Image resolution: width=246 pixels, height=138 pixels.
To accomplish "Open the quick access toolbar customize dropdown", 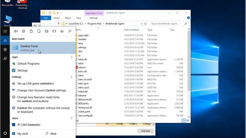I will pos(58,13).
